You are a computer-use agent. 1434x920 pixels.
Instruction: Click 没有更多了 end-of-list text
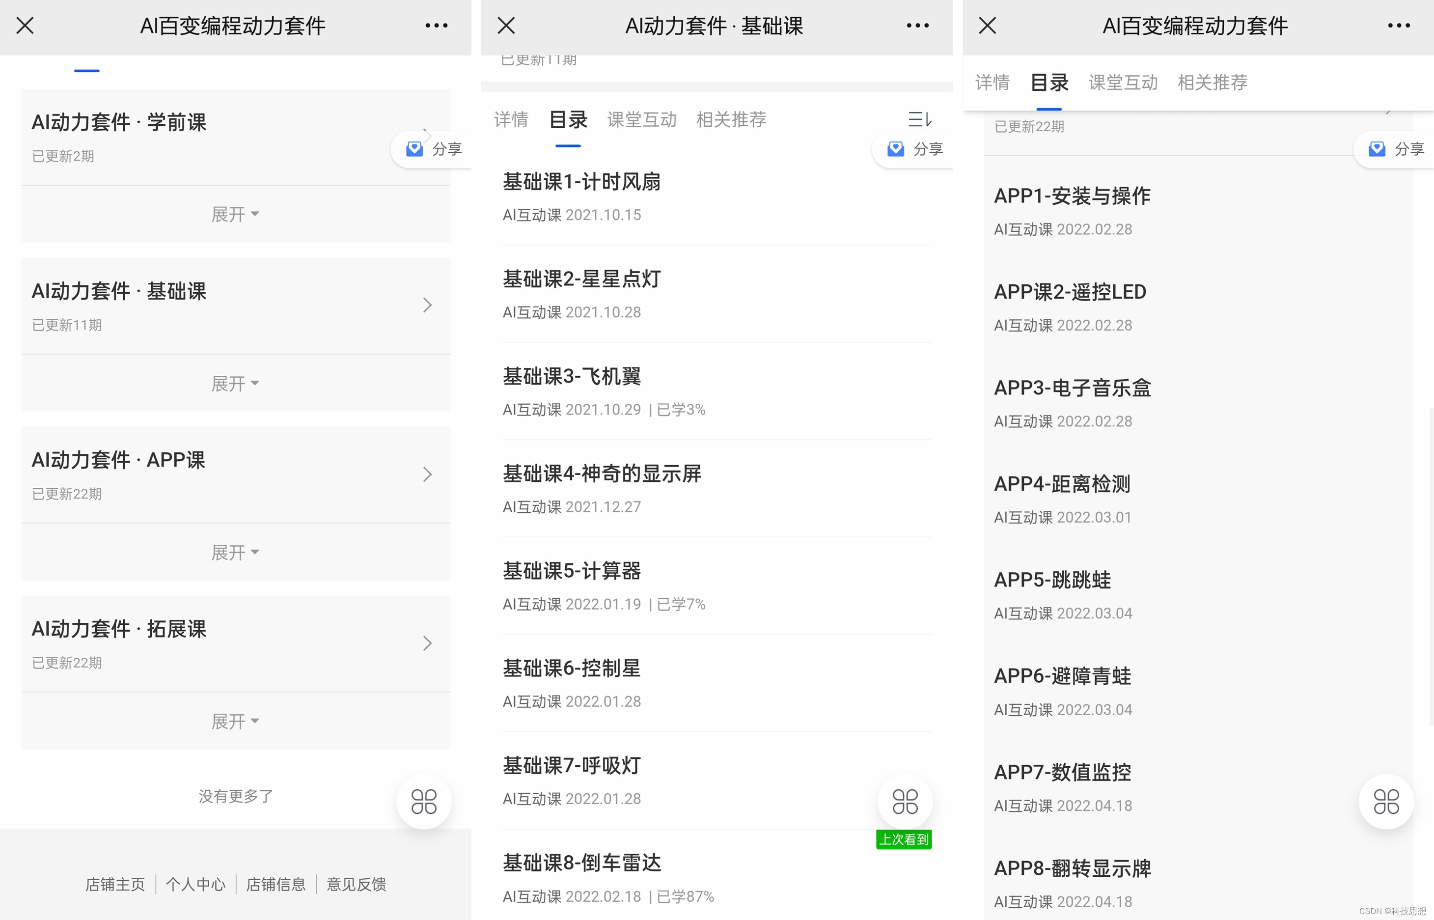coord(235,796)
